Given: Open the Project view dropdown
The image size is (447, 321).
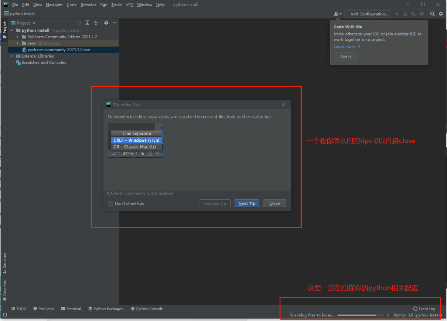Looking at the screenshot, I should pyautogui.click(x=23, y=23).
